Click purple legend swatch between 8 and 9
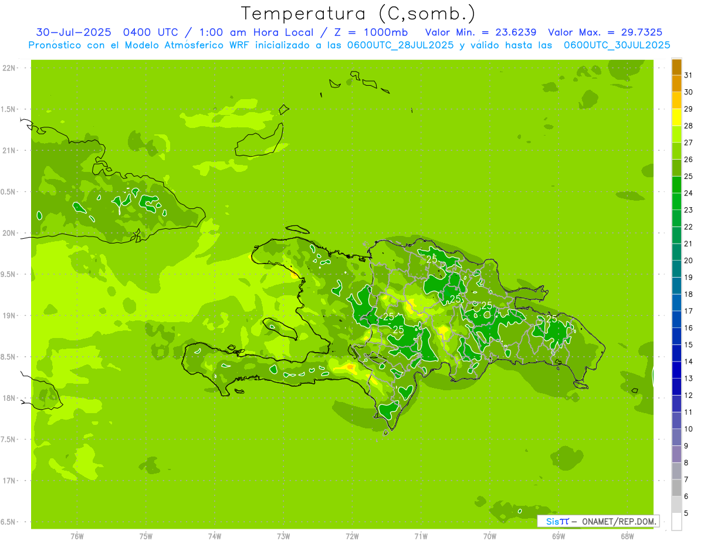 [x=676, y=454]
